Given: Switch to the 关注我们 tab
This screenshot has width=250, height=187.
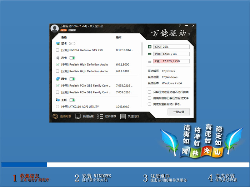Looking at the screenshot, I should click(133, 116).
